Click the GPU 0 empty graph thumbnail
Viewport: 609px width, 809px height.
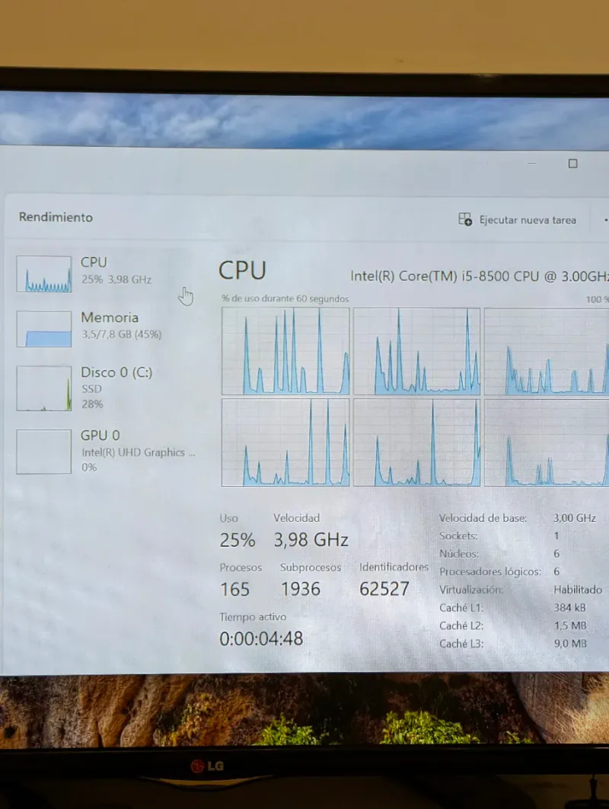pos(44,452)
